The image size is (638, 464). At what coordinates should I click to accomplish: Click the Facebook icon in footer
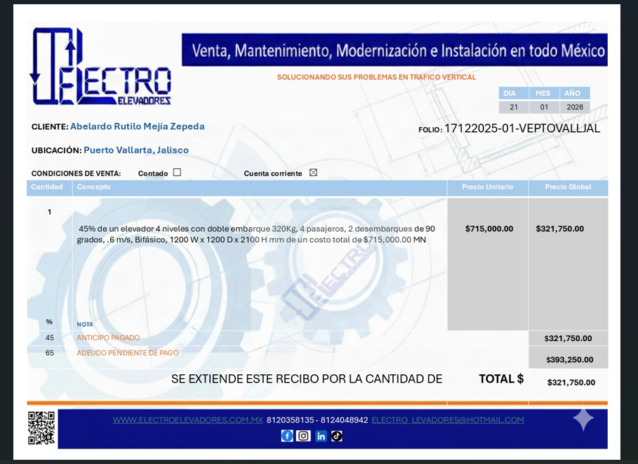coord(287,436)
